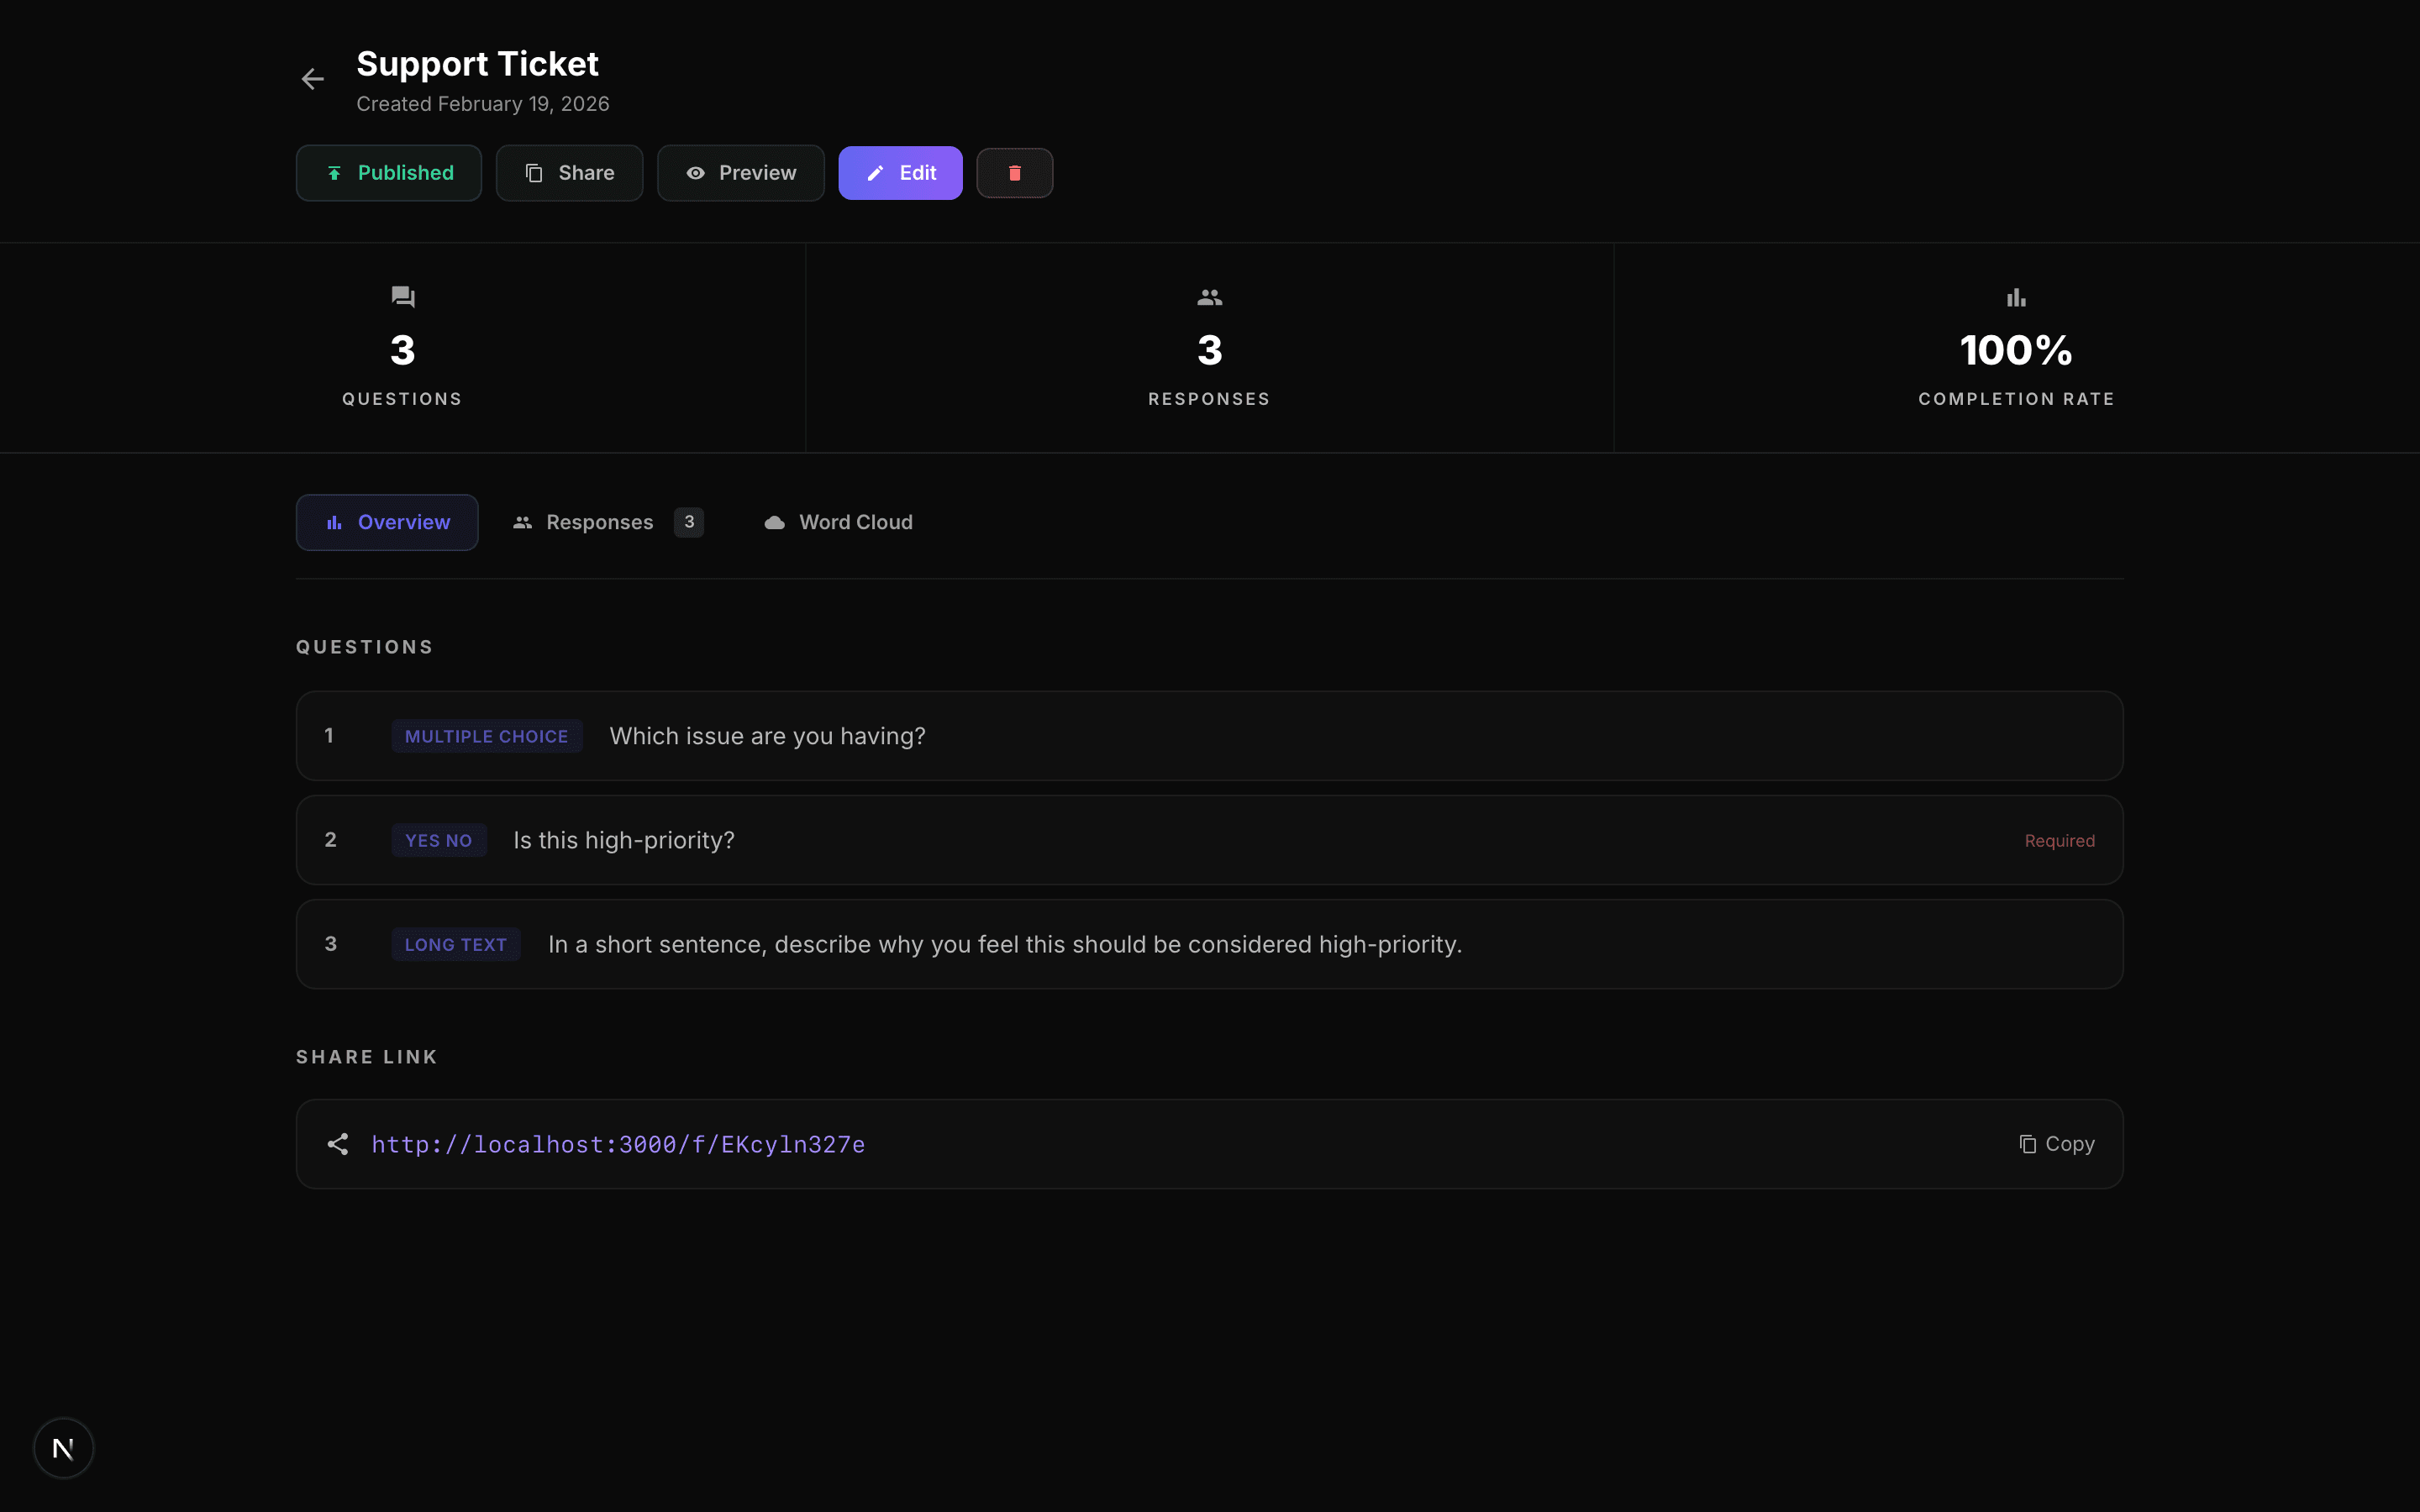The width and height of the screenshot is (2420, 1512).
Task: Click the back arrow icon
Action: coord(312,79)
